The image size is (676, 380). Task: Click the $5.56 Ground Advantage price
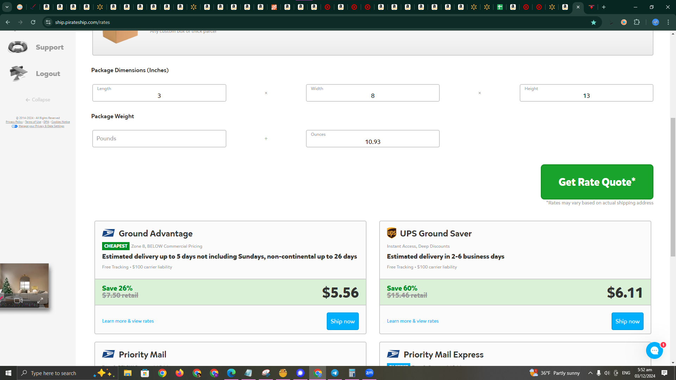[340, 292]
